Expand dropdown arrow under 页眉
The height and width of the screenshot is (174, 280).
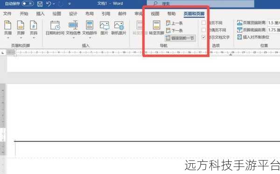(x=8, y=38)
